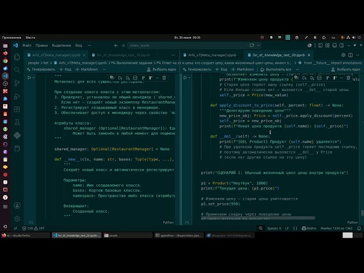Click the ket breadcrumb in left editor
The height and width of the screenshot is (273, 364).
[46, 63]
